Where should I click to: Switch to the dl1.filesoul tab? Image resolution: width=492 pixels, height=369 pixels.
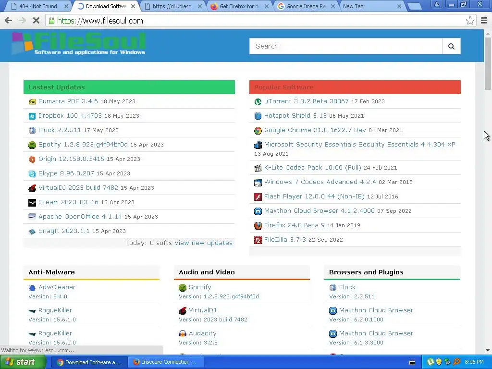(x=172, y=6)
